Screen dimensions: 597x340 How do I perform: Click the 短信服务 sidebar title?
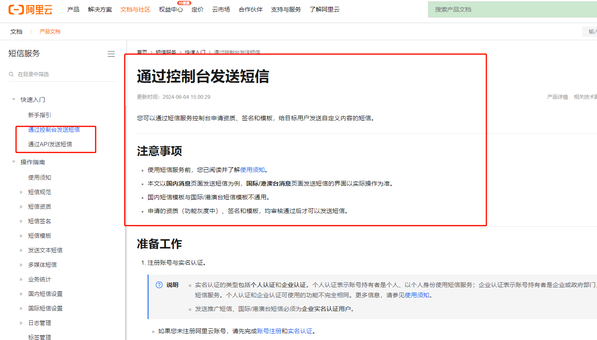tap(24, 53)
